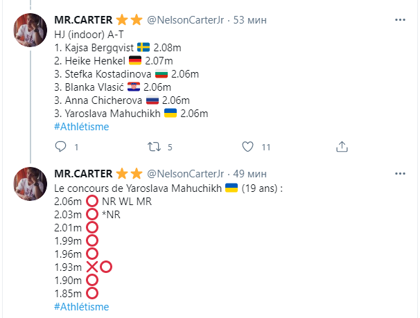Screen dimensions: 420x318
Task: Click the retweet icon with 5 retweets
Action: pyautogui.click(x=157, y=147)
